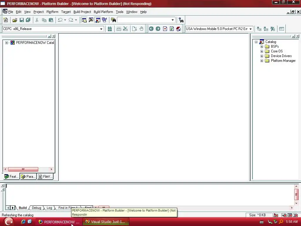
Task: Open the Undo history dropdown arrow
Action: (x=65, y=20)
